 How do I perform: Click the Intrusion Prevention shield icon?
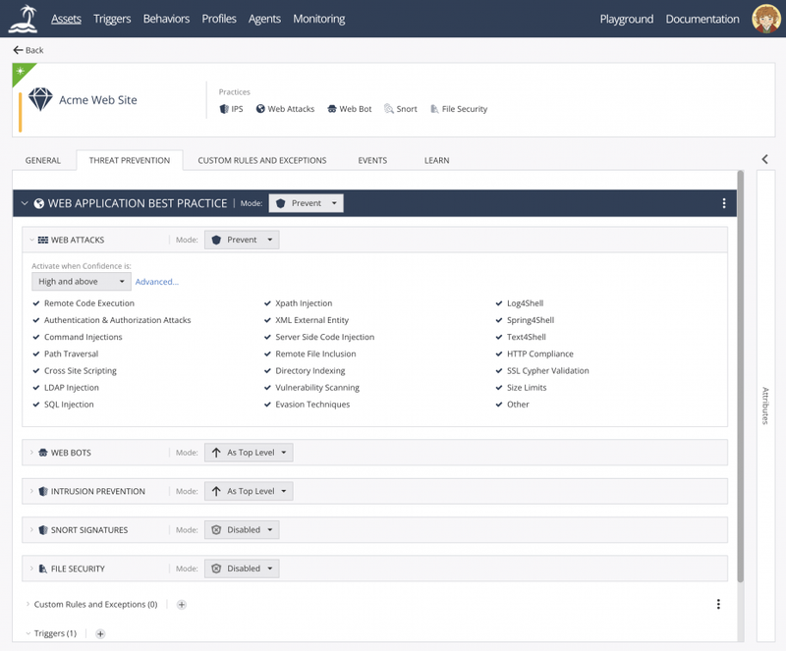coord(43,491)
